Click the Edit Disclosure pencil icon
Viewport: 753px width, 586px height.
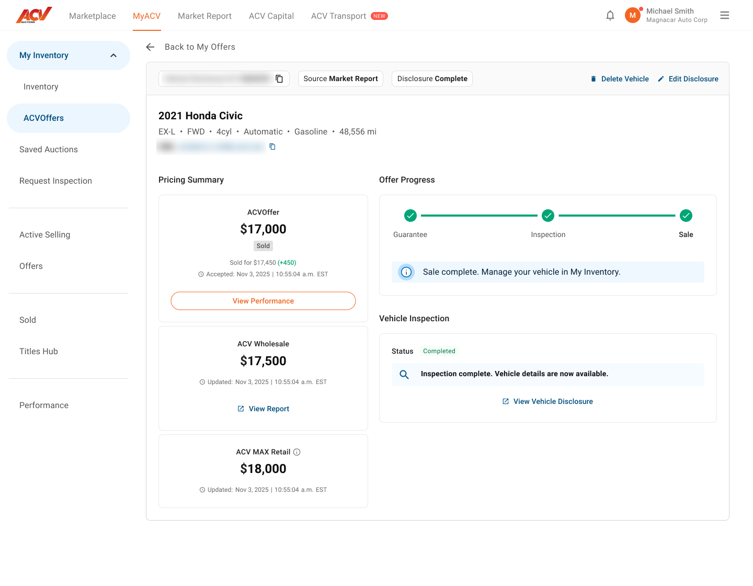click(661, 79)
